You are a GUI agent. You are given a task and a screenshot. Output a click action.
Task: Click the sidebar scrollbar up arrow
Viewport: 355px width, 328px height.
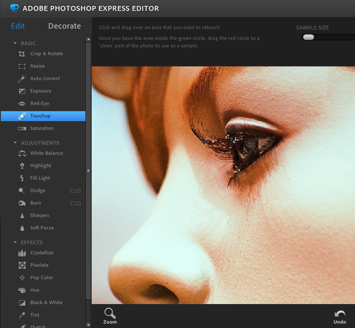(88, 40)
